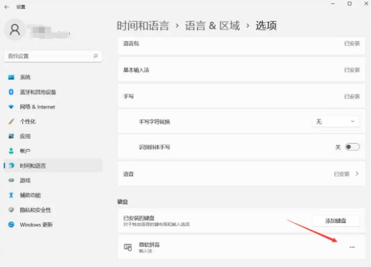
Task: Open the user account avatar
Action: [x=15, y=30]
